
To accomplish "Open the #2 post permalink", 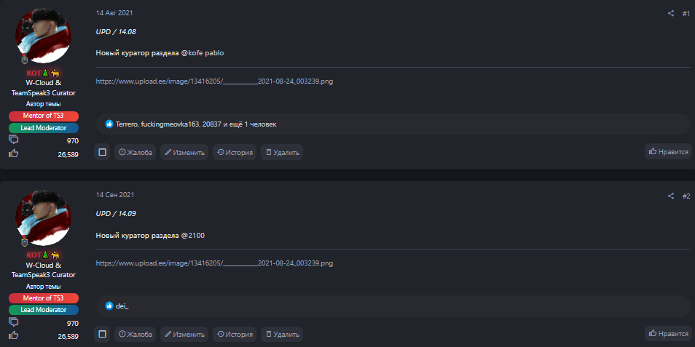I will pyautogui.click(x=686, y=196).
